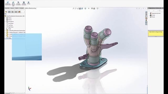Click the 3DXpert for SOLIDWORKS button
Viewport: 168px width, 94px height.
point(8,3)
